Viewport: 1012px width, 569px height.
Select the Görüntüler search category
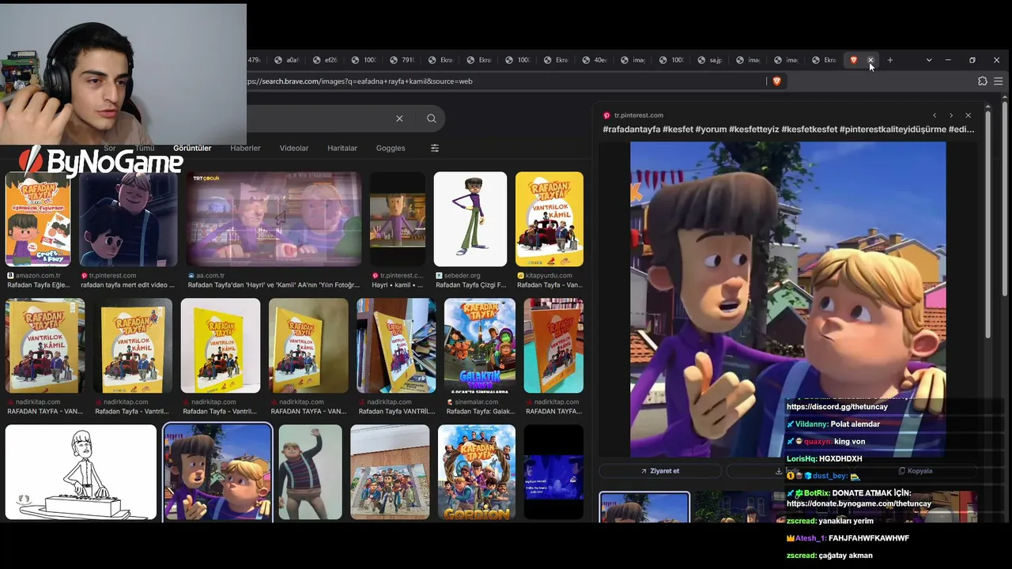click(192, 148)
